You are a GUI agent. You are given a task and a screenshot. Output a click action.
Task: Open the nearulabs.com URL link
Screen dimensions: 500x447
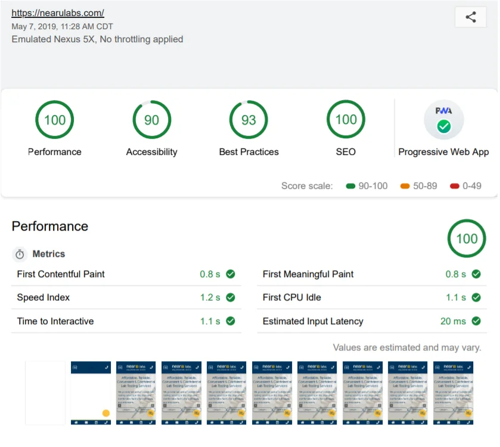click(x=58, y=13)
